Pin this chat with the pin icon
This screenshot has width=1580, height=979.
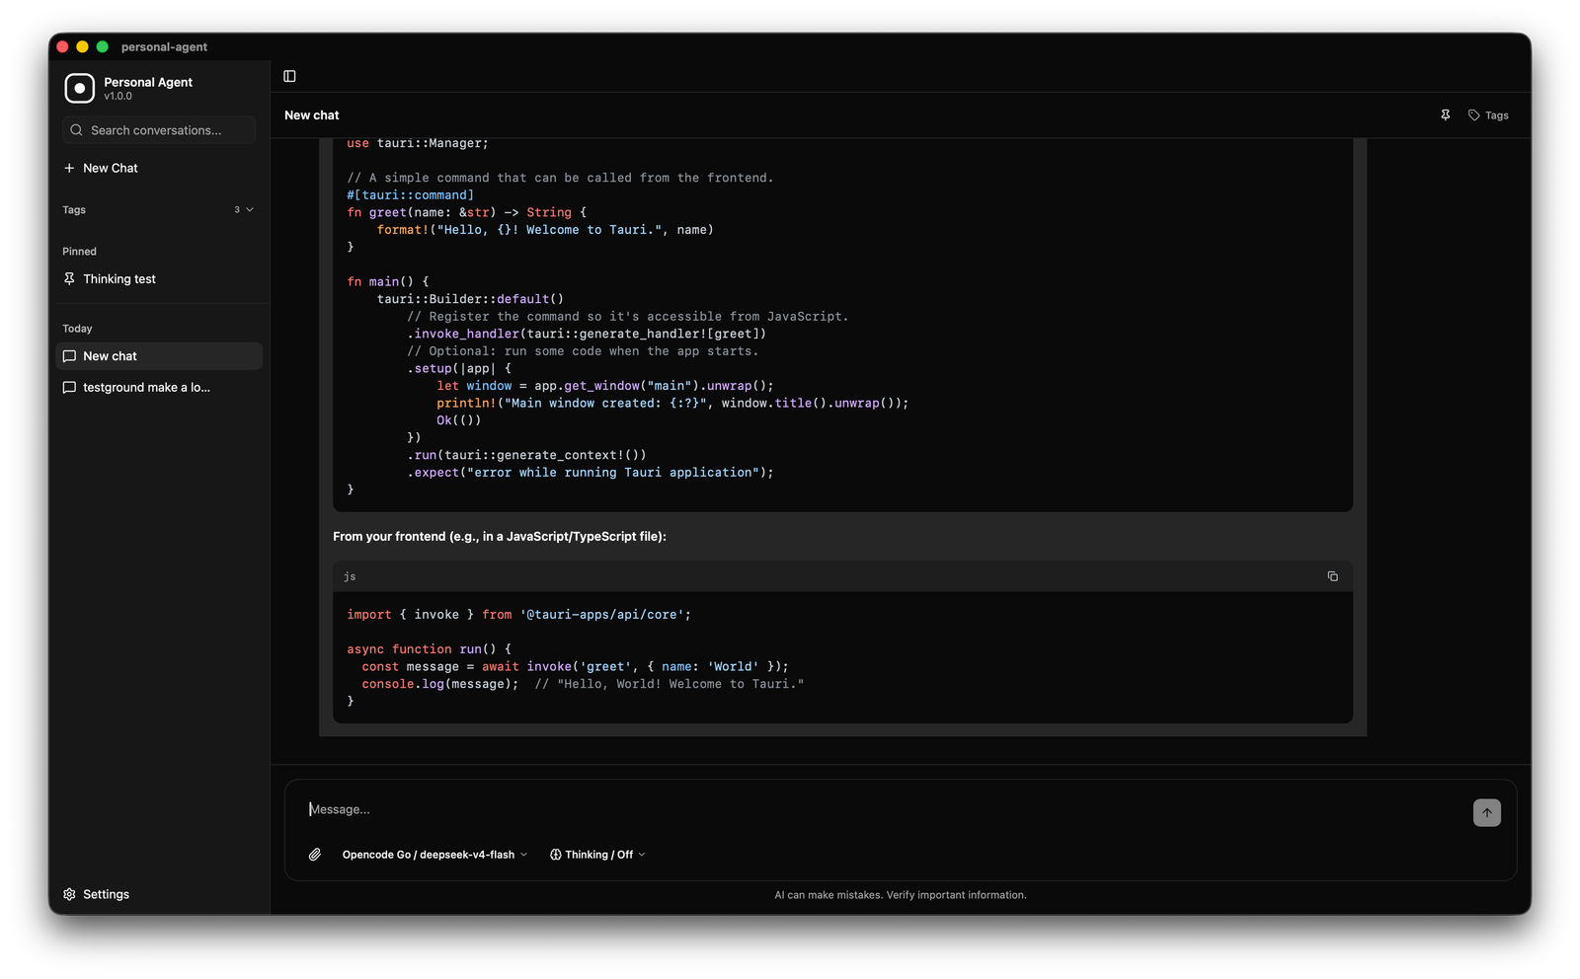click(1445, 115)
